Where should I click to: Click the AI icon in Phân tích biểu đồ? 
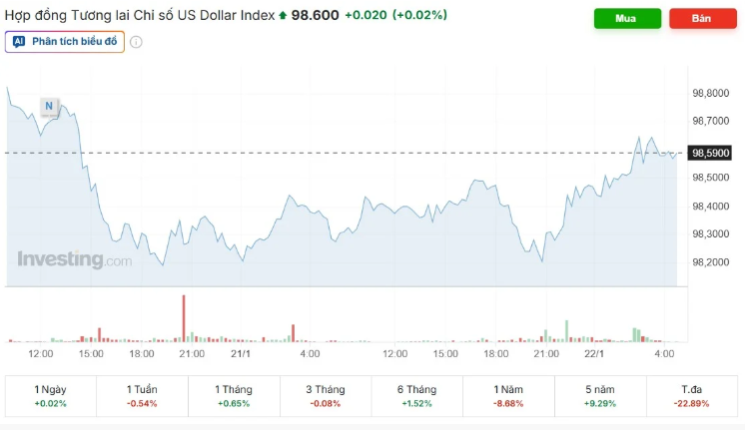click(x=19, y=42)
